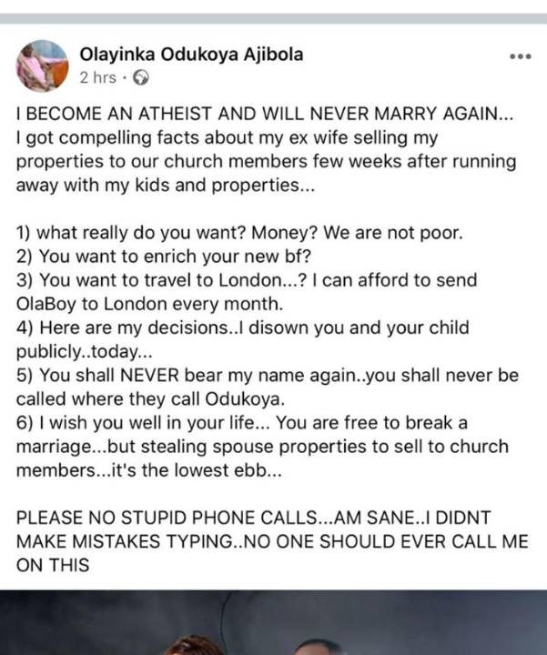
Task: Click point 3 about traveling to London
Action: click(x=247, y=280)
